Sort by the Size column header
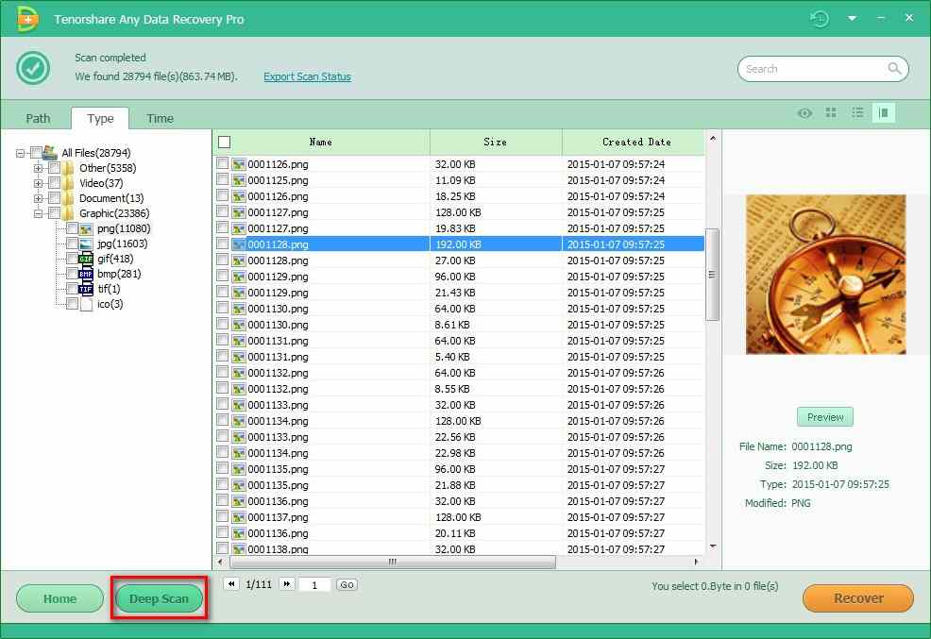 coord(495,142)
